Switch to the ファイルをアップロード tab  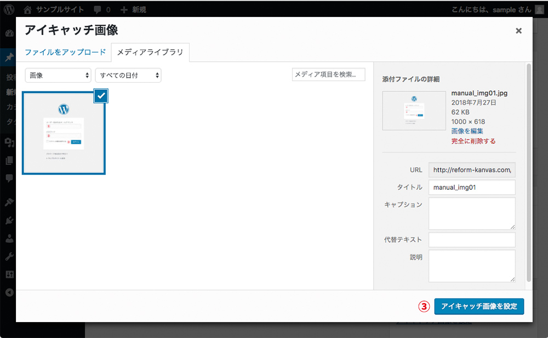(x=66, y=51)
